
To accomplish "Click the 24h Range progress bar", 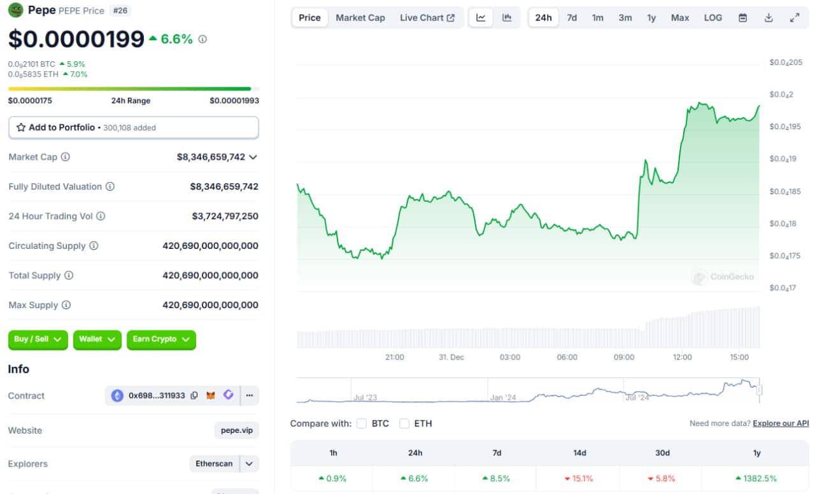I will tap(134, 89).
